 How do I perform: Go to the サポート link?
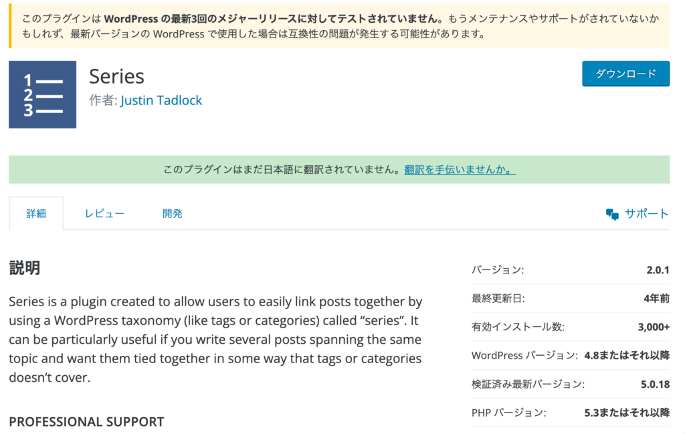click(647, 213)
